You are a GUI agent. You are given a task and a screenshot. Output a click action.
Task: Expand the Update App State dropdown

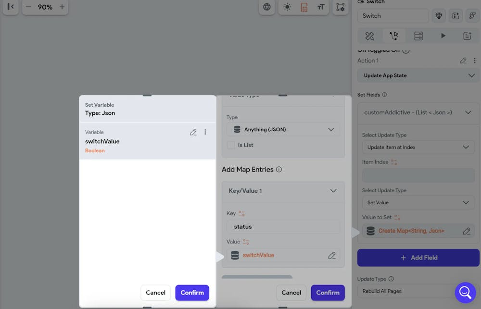coord(418,75)
